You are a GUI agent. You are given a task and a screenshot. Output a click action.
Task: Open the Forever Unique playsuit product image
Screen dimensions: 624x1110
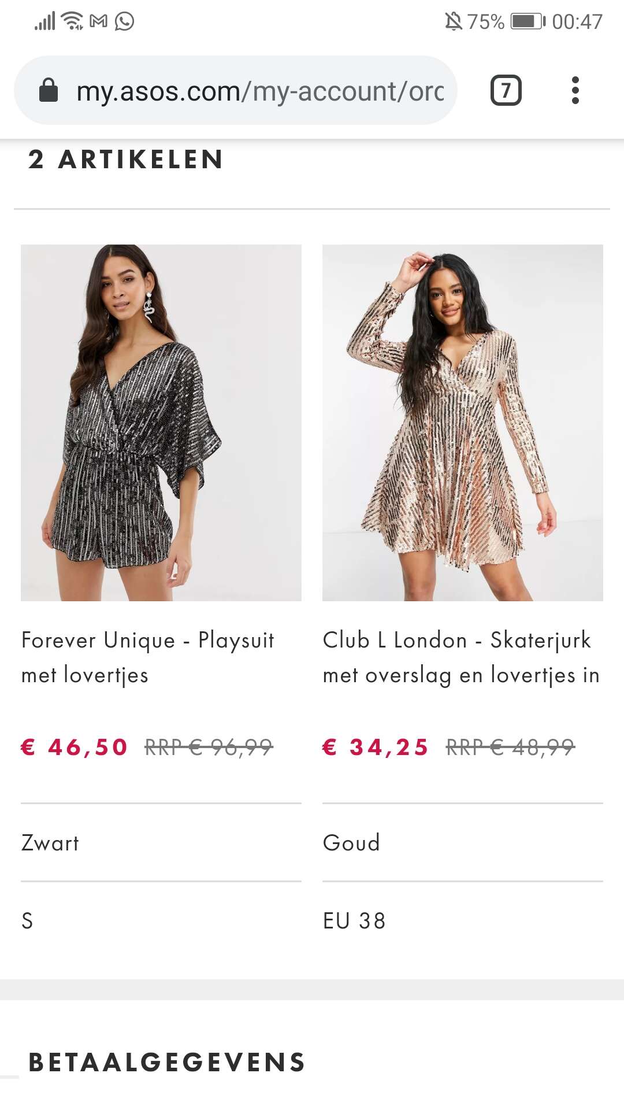tap(161, 423)
